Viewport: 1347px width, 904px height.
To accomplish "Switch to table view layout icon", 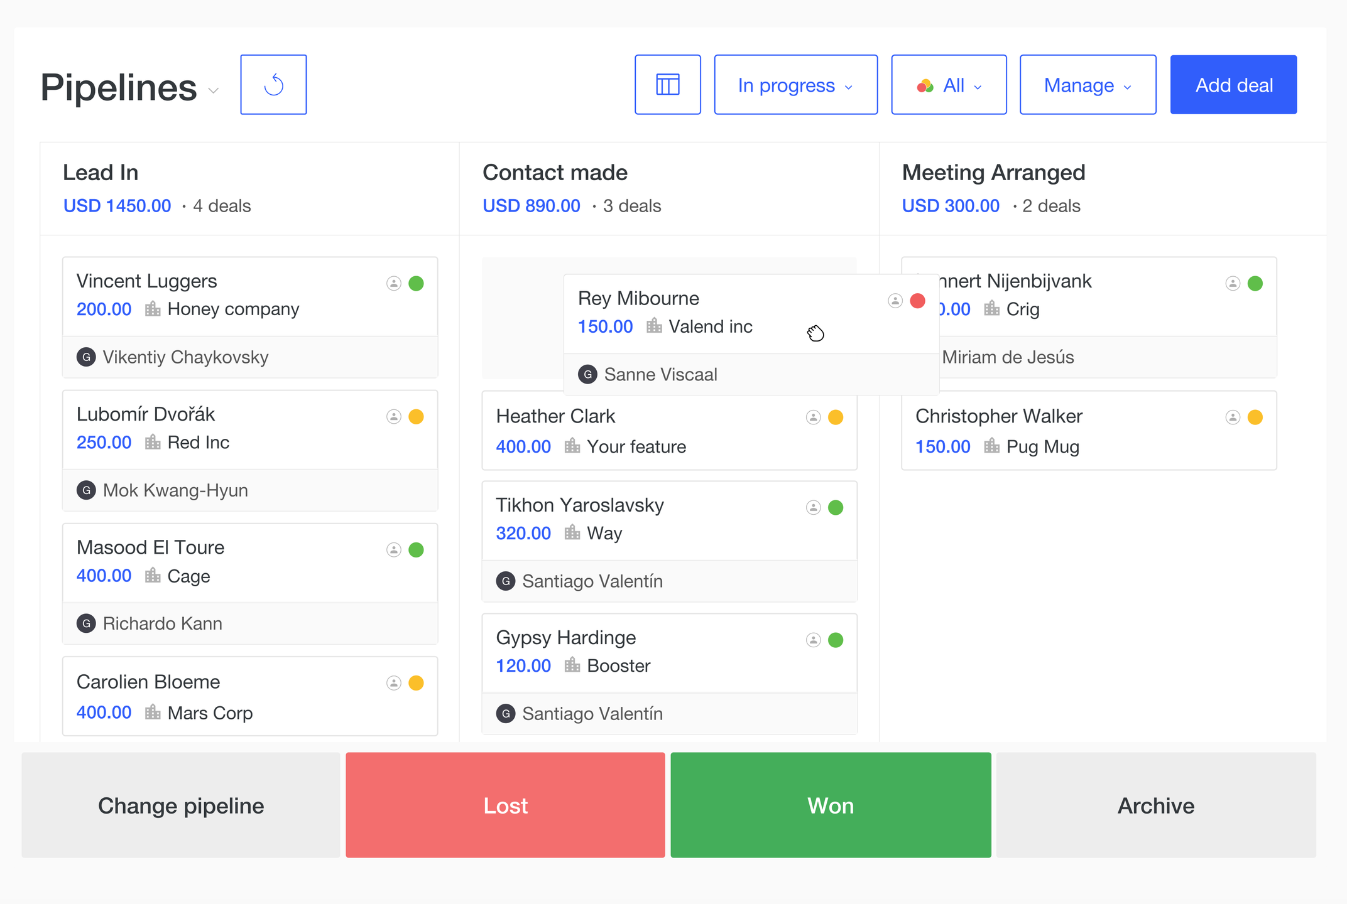I will point(667,85).
